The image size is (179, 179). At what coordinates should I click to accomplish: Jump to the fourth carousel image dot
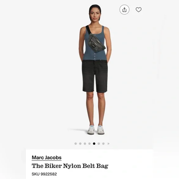point(89,144)
